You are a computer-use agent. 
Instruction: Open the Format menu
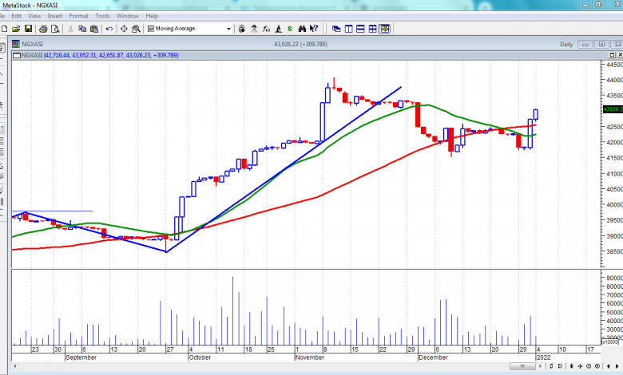(78, 16)
